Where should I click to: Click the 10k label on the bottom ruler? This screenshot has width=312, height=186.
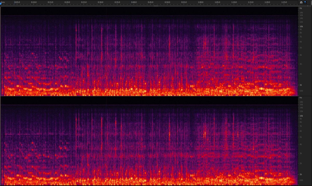(x=301, y=115)
